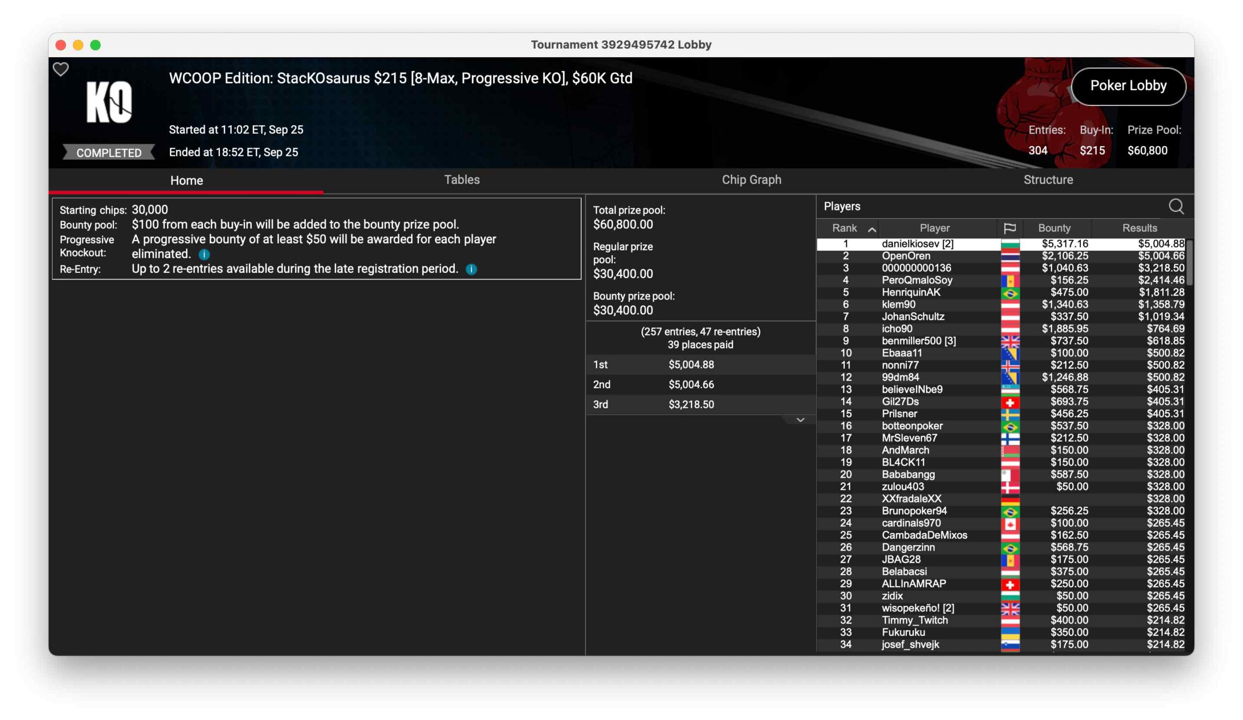Click the Poker Lobby button
The width and height of the screenshot is (1243, 720).
click(x=1128, y=86)
